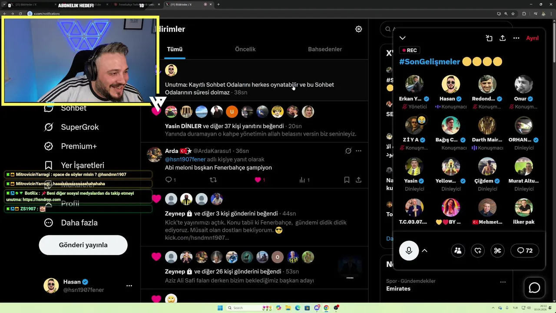556x313 pixels.
Task: Select Çiğdem listener avatar
Action: pyautogui.click(x=487, y=166)
